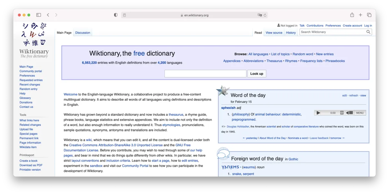Open Reader view icon in address bar
389x194 pixels.
tap(124, 15)
